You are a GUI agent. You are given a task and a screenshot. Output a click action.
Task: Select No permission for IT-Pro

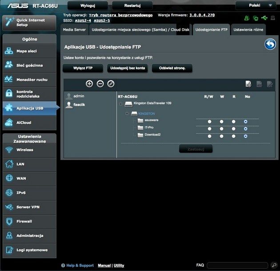pyautogui.click(x=245, y=129)
